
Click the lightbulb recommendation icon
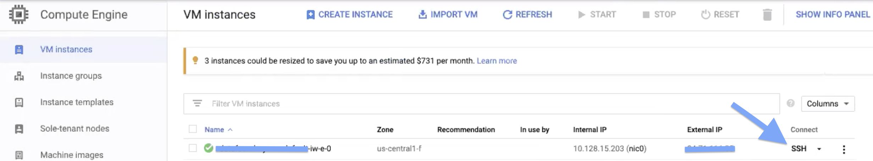click(195, 60)
